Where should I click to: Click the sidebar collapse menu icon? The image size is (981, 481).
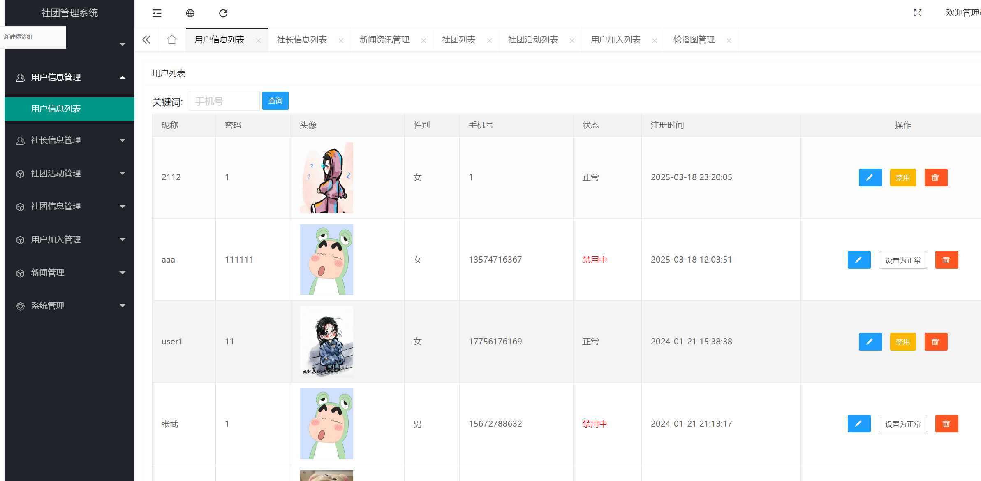pos(157,14)
